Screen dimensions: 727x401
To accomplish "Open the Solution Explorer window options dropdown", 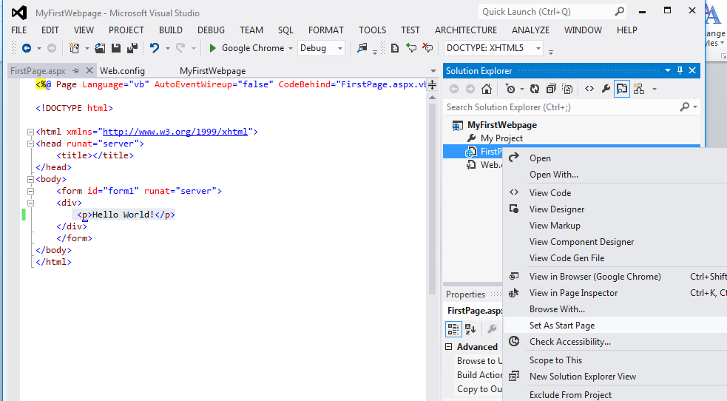I will 668,70.
